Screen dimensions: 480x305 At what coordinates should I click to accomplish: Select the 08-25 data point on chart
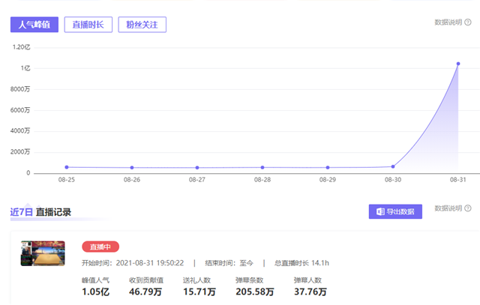coord(67,167)
